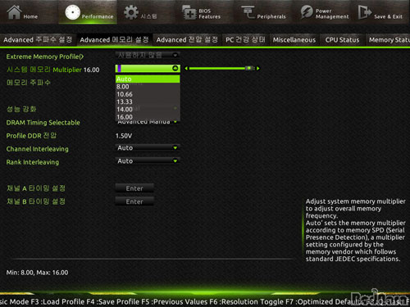The height and width of the screenshot is (307, 410).
Task: Select the 채널 A 타이밍 설정 label
Action: pos(36,188)
